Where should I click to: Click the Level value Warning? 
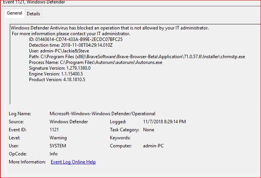click(x=58, y=138)
